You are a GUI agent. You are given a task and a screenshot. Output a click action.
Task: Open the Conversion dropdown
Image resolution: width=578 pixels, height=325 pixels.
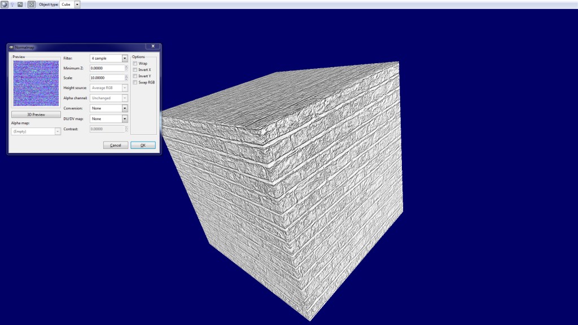coord(109,108)
